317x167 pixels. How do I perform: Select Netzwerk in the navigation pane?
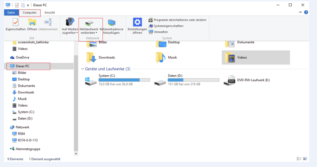click(20, 127)
